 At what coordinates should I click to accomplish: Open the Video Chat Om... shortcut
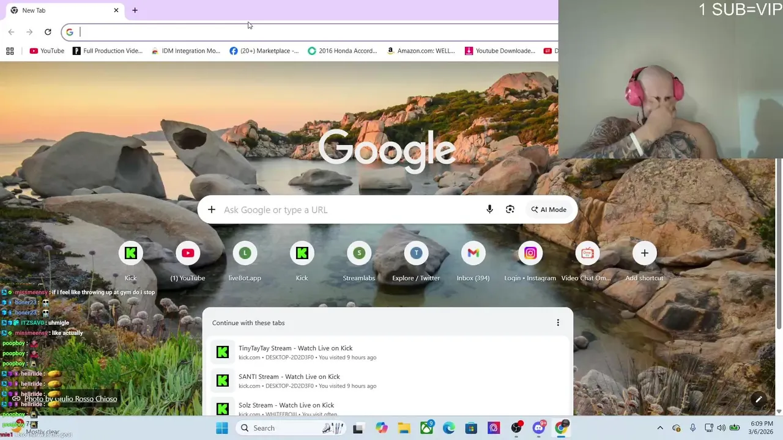587,262
